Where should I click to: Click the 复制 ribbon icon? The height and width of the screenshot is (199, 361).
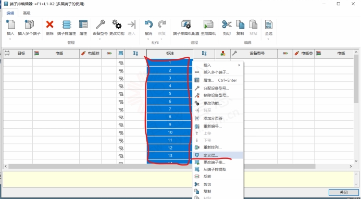pos(240,24)
